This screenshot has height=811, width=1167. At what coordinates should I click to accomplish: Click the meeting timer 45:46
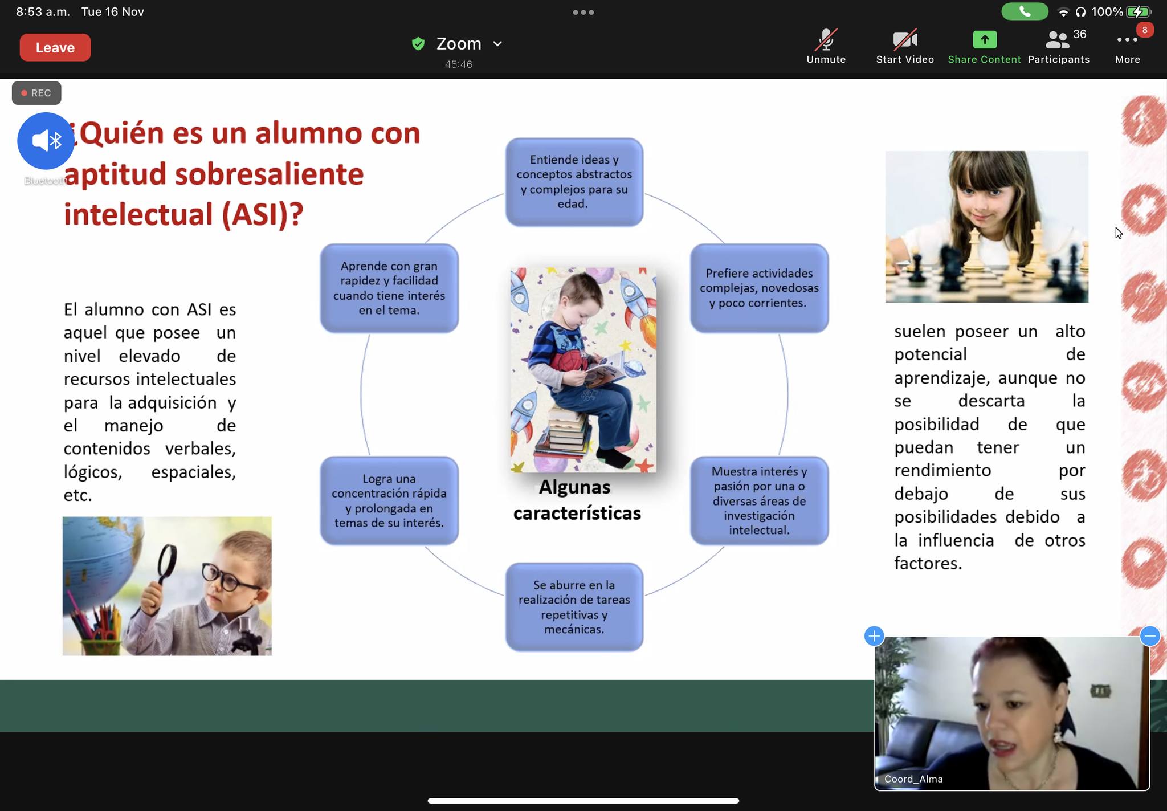click(x=459, y=64)
